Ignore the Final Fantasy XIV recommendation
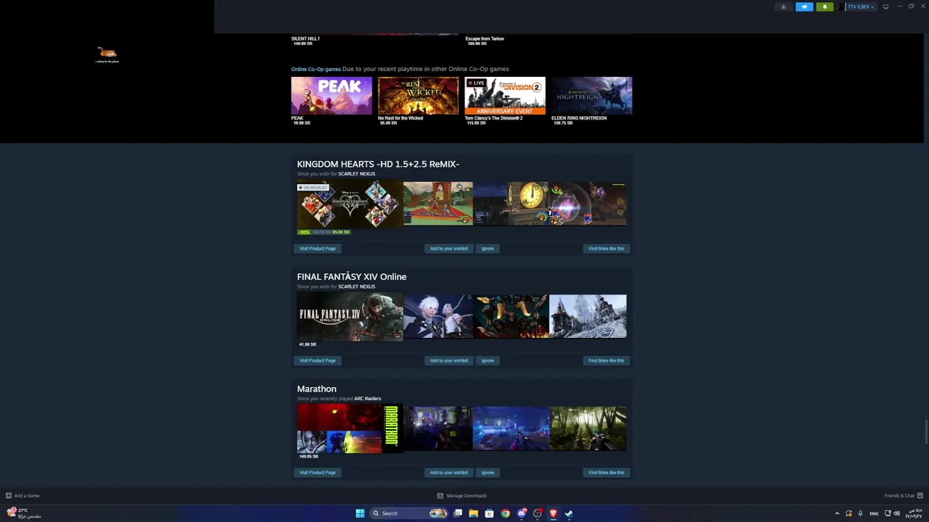929x522 pixels. pyautogui.click(x=488, y=360)
